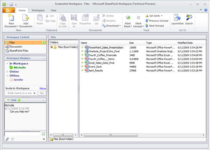Select Jennifer in offline members

click(18, 80)
